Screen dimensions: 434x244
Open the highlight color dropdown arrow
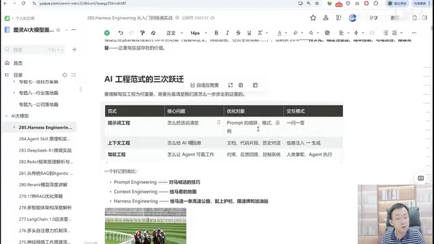(x=302, y=33)
